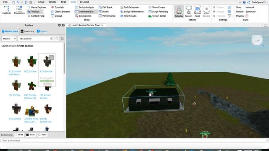Show the Output window
269x151 pixels.
(56, 16)
